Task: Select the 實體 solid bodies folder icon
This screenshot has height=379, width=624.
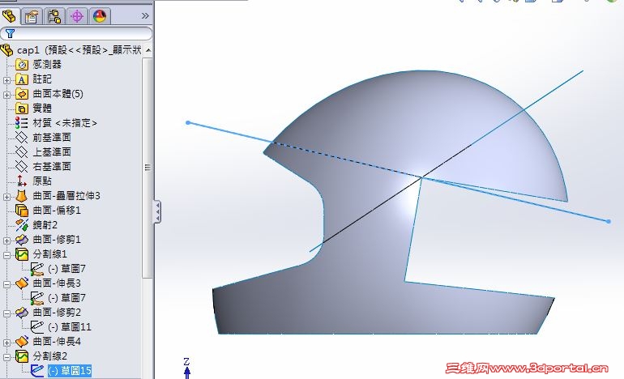Action: click(x=22, y=109)
